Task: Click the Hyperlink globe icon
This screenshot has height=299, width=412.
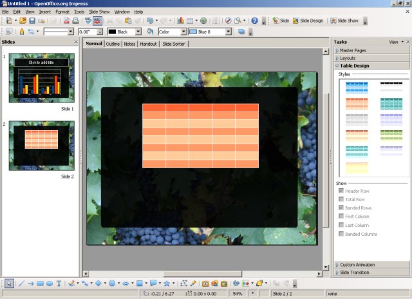Action: point(203,21)
